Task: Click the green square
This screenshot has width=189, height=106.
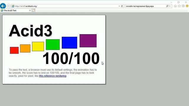Action: coord(53,44)
